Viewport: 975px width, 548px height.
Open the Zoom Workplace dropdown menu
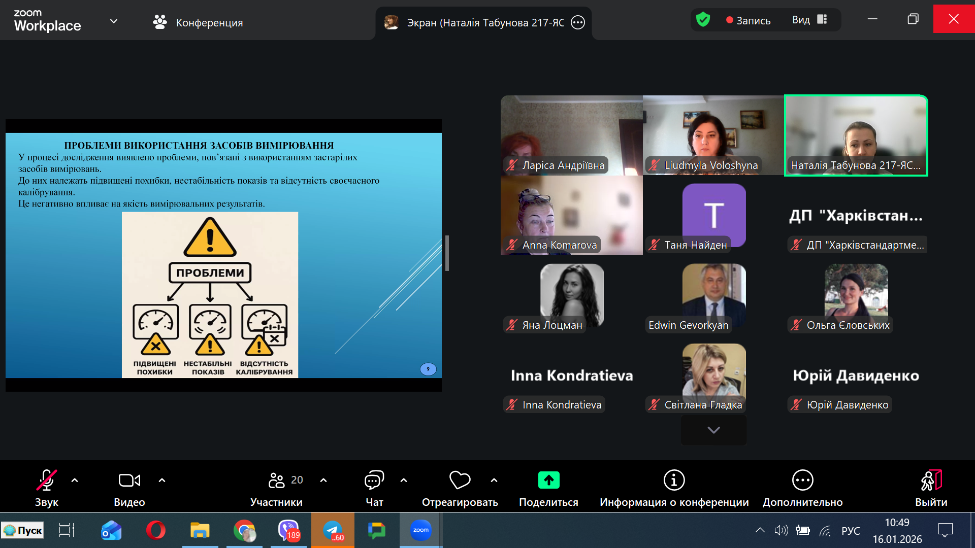[114, 21]
